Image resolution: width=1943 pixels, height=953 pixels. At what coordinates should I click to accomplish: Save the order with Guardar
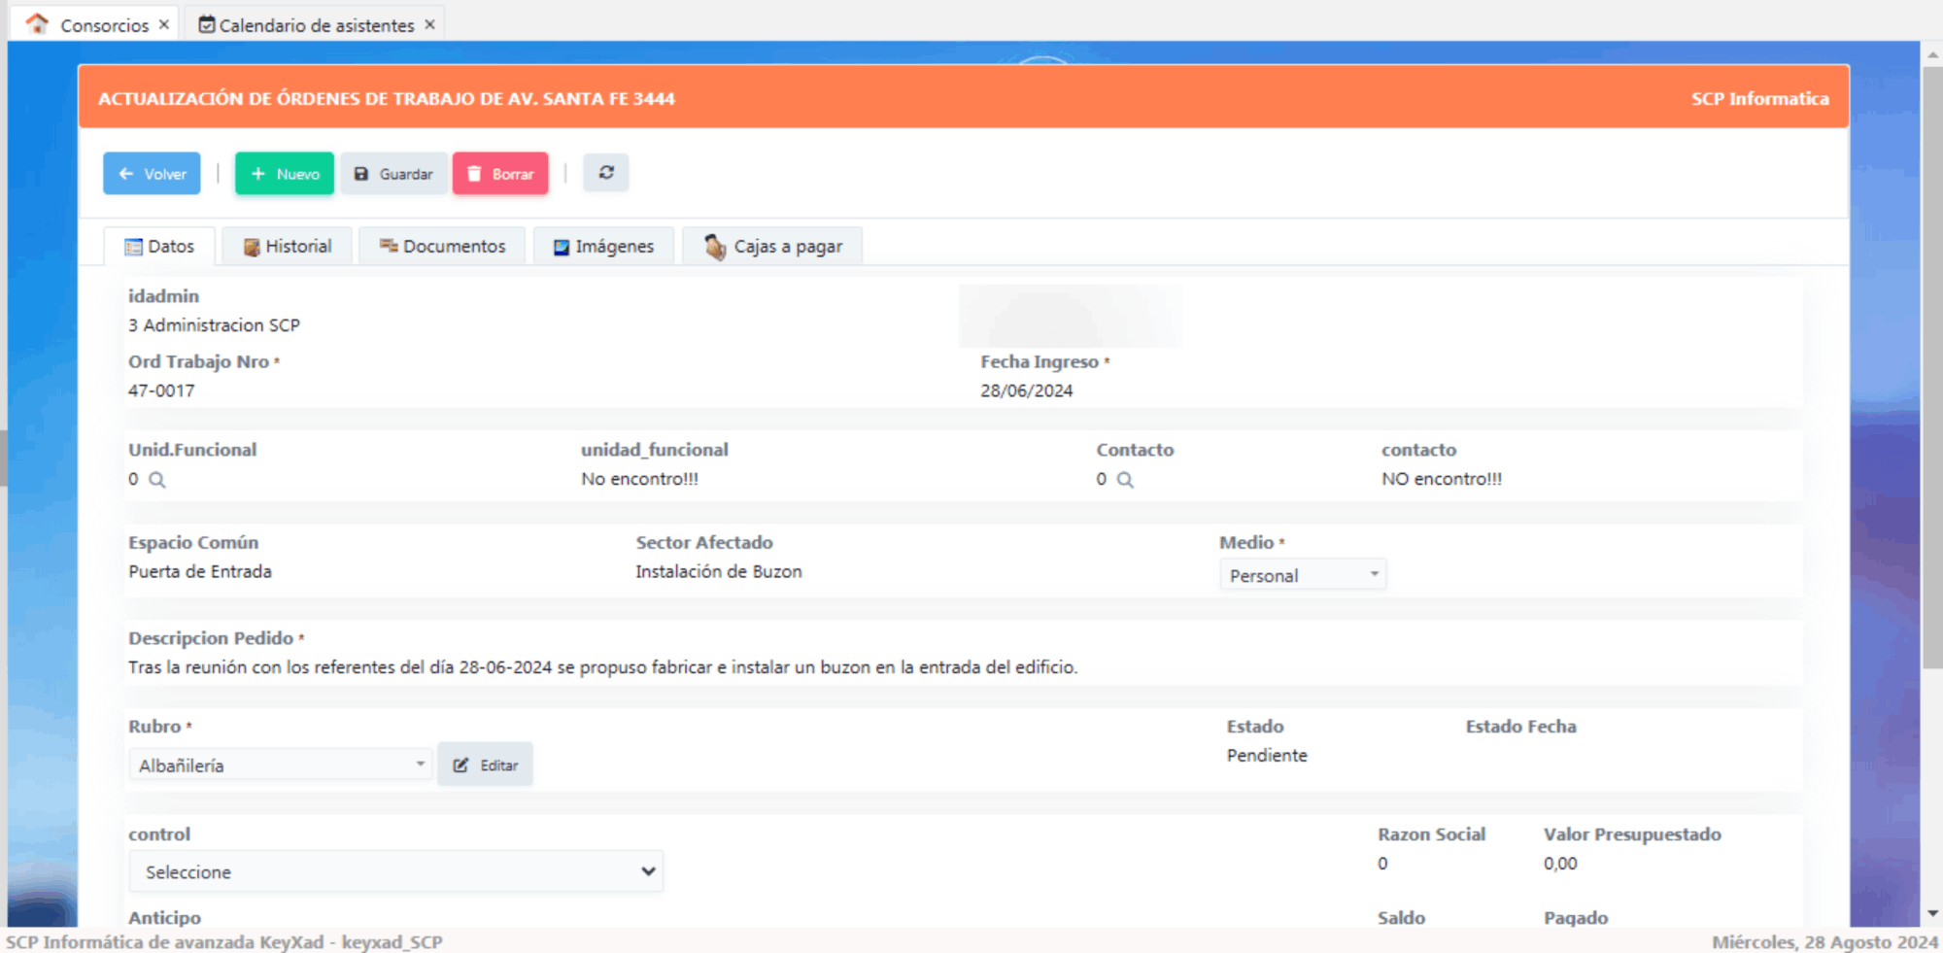coord(393,174)
